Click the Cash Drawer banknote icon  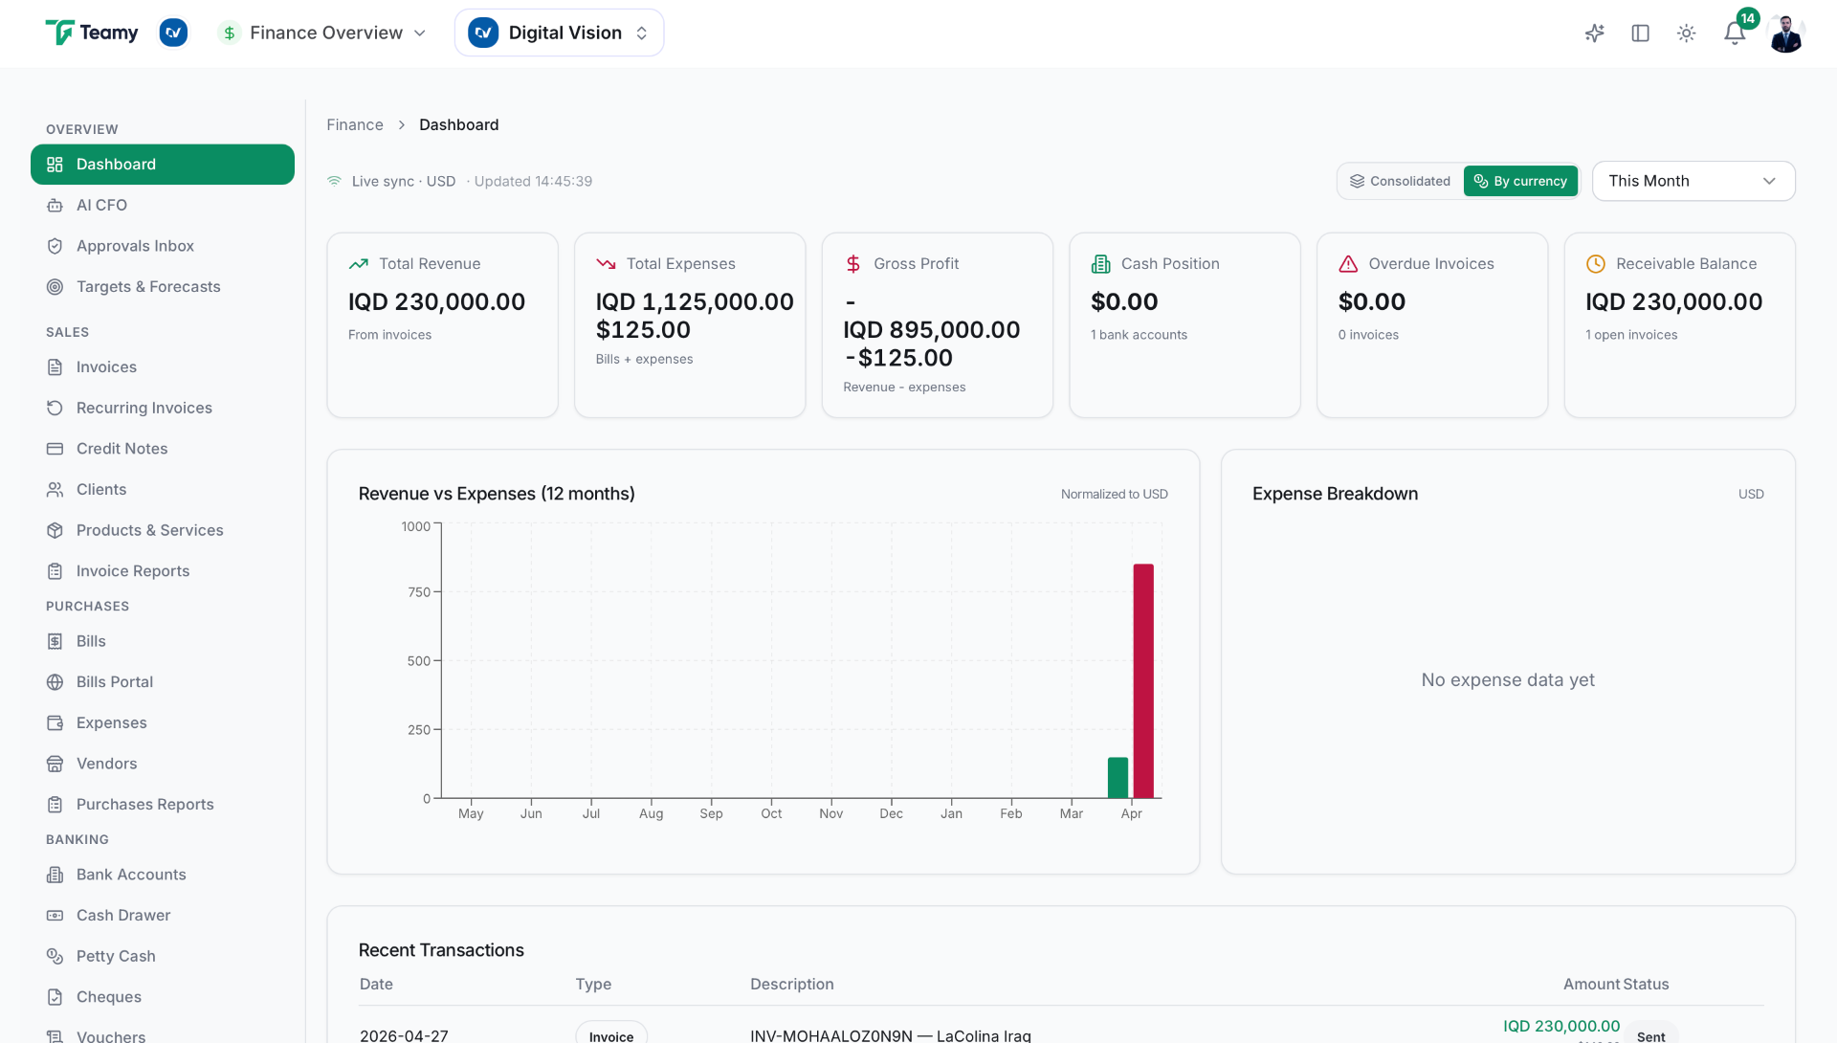[55, 916]
